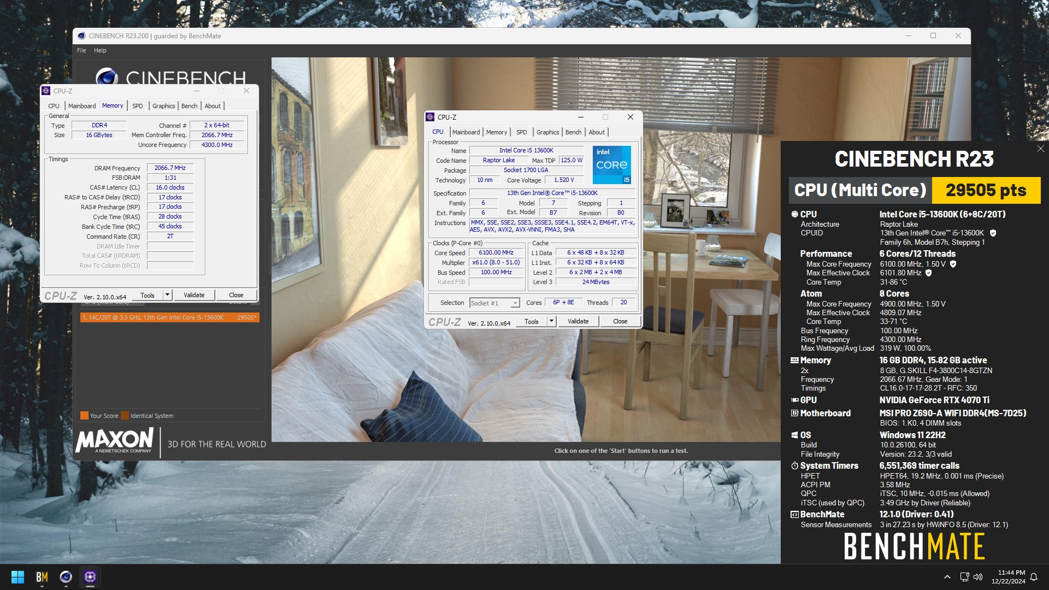Show hidden system tray icons
1049x590 pixels.
point(947,577)
